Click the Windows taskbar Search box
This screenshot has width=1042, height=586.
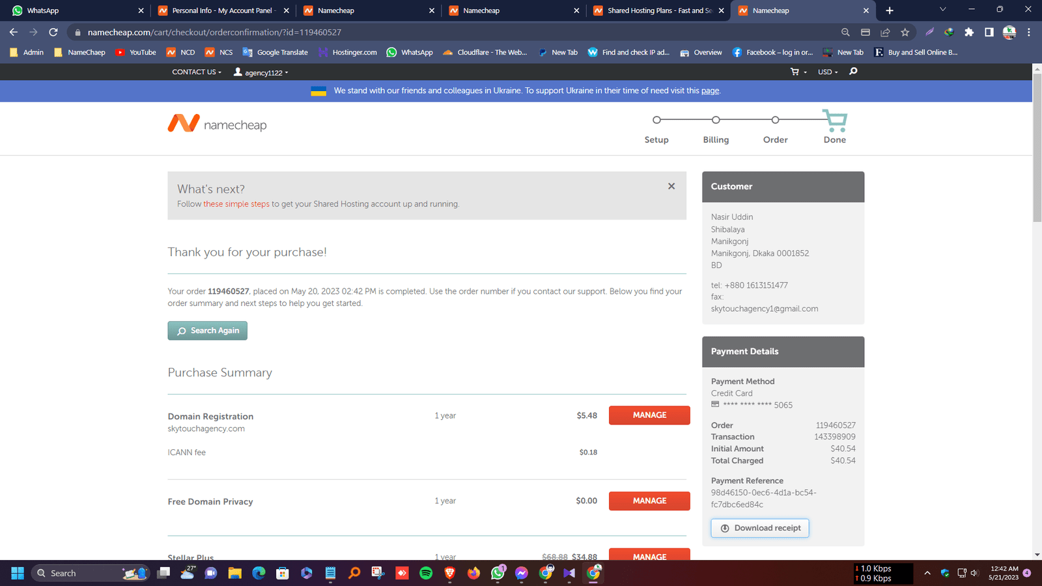point(91,573)
